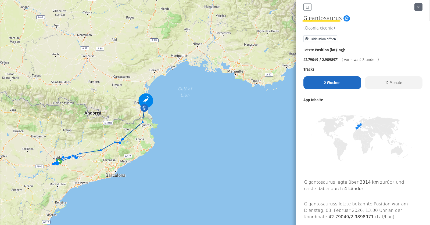Click the track point near Figueres

pyautogui.click(x=142, y=122)
